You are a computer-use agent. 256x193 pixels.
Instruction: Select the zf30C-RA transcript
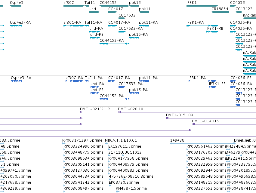click(74, 26)
